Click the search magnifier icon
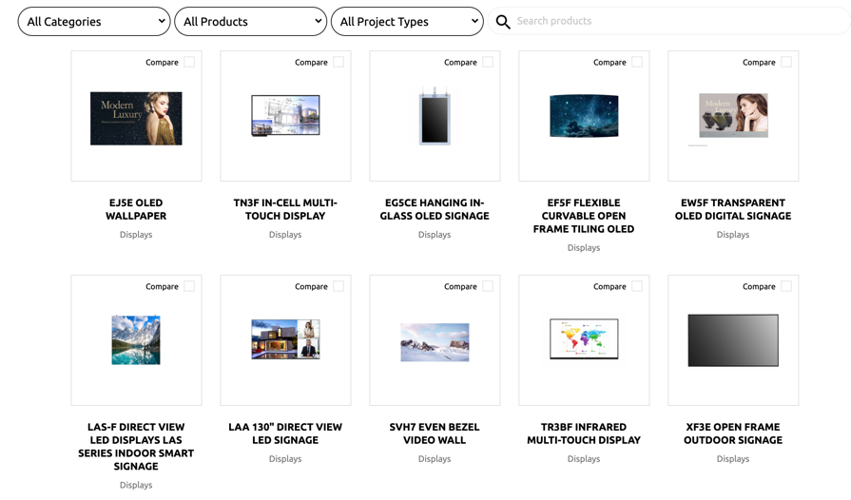This screenshot has height=500, width=851. pos(503,22)
